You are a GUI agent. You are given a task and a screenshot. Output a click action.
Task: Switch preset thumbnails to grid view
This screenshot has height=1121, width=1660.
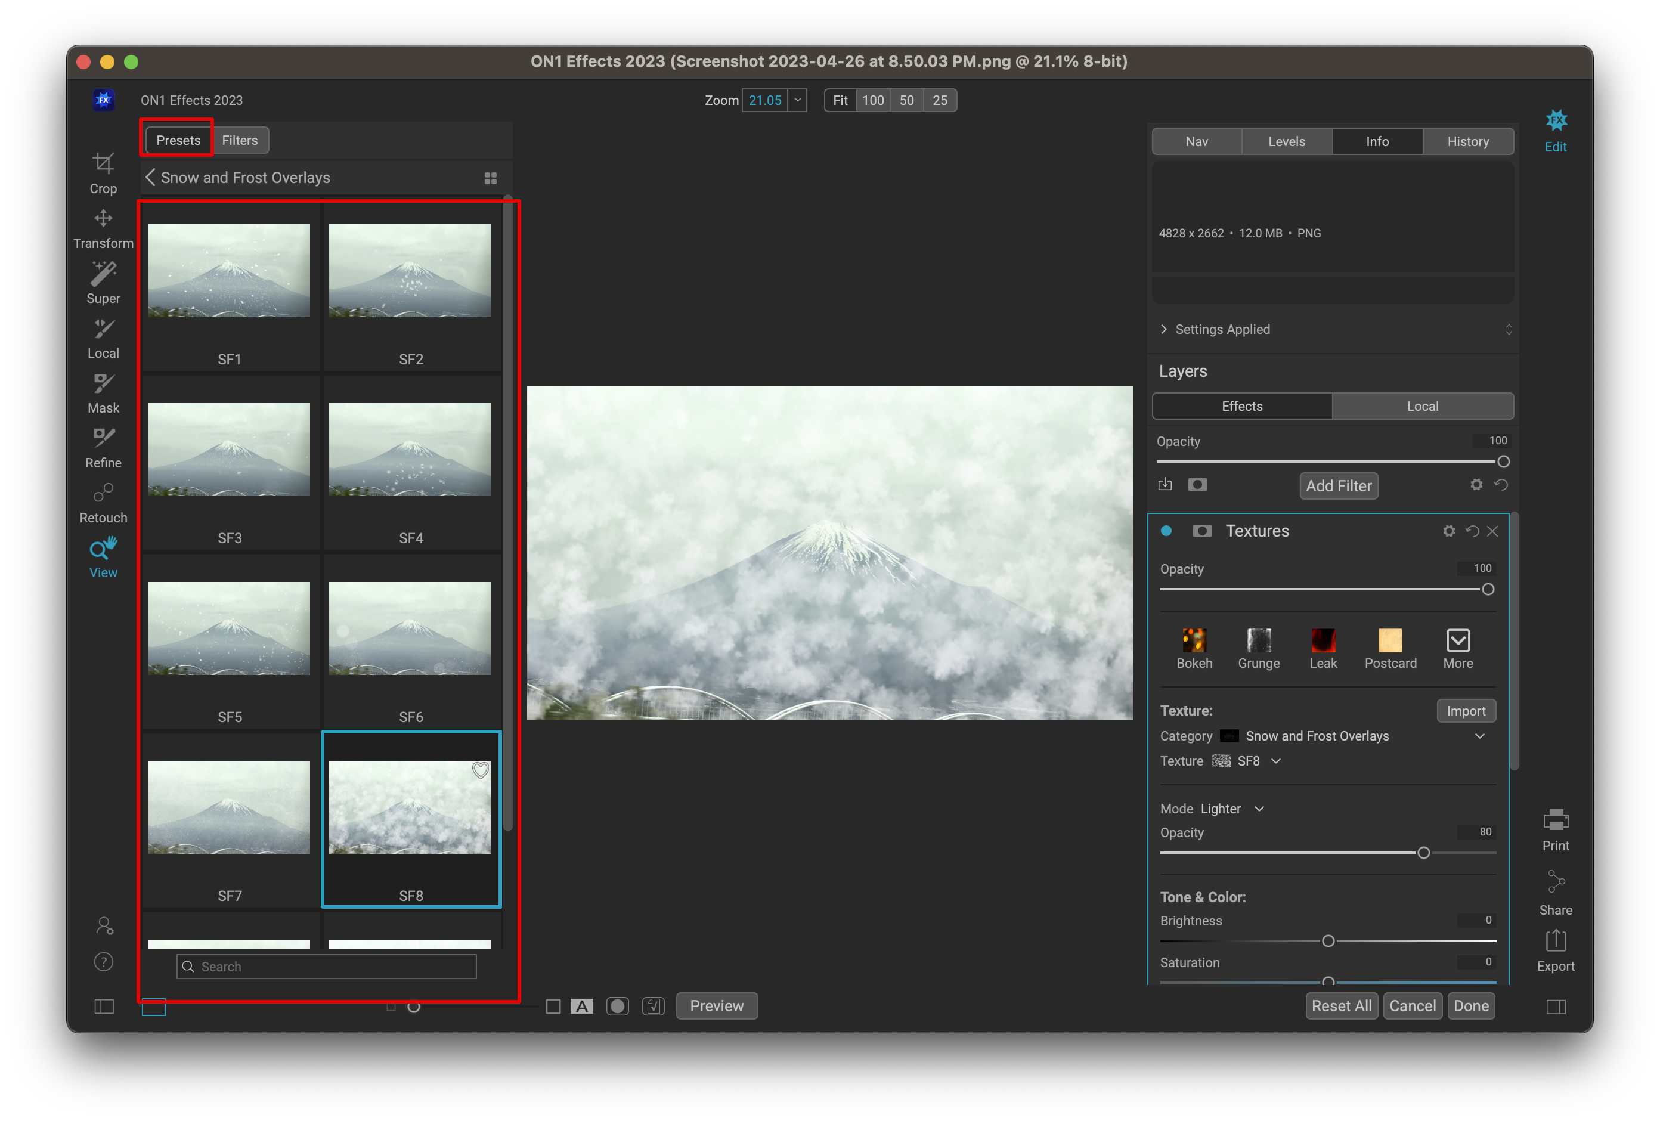click(490, 178)
